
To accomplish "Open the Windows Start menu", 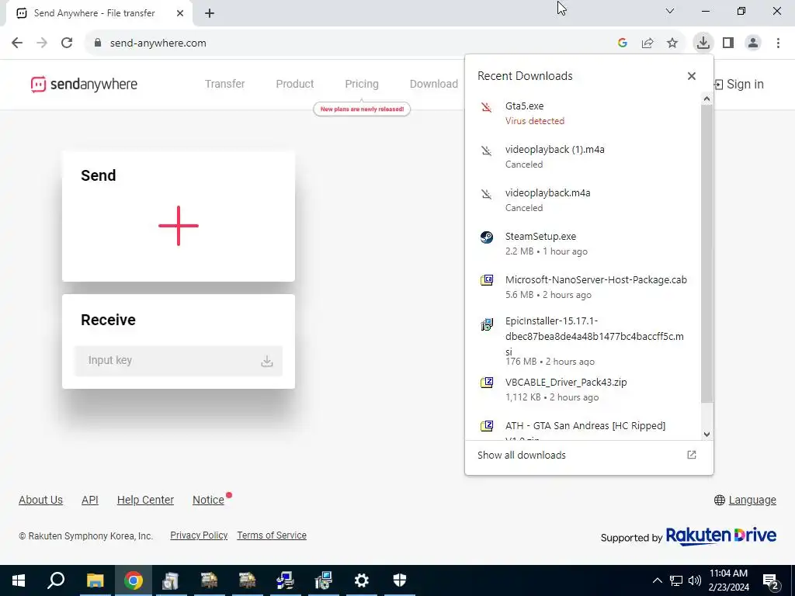I will [x=19, y=580].
